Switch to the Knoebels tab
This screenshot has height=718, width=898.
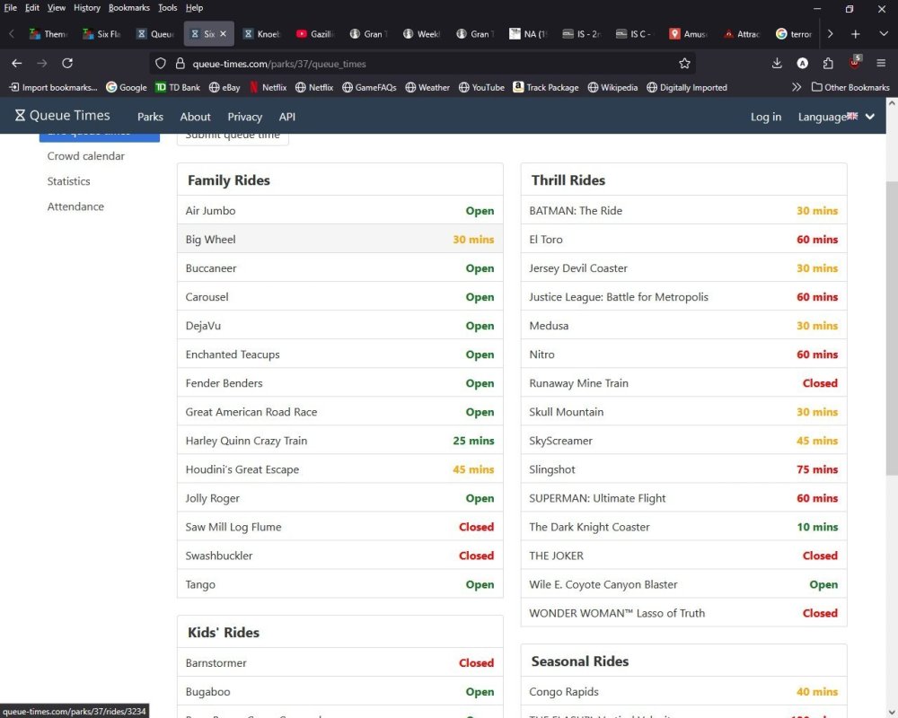(x=262, y=34)
